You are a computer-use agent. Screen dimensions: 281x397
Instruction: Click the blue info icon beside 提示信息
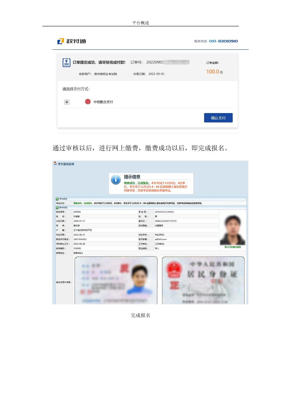(x=116, y=180)
